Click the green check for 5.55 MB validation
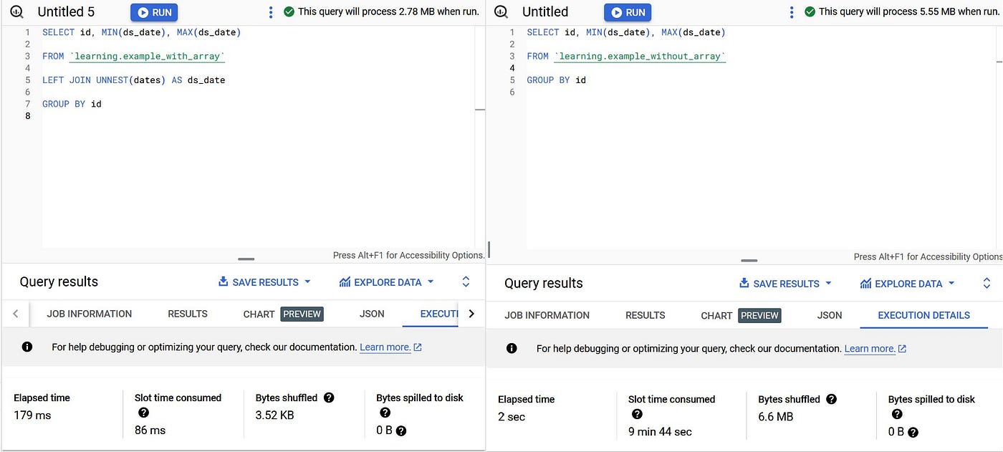The width and height of the screenshot is (1003, 452). (x=810, y=11)
